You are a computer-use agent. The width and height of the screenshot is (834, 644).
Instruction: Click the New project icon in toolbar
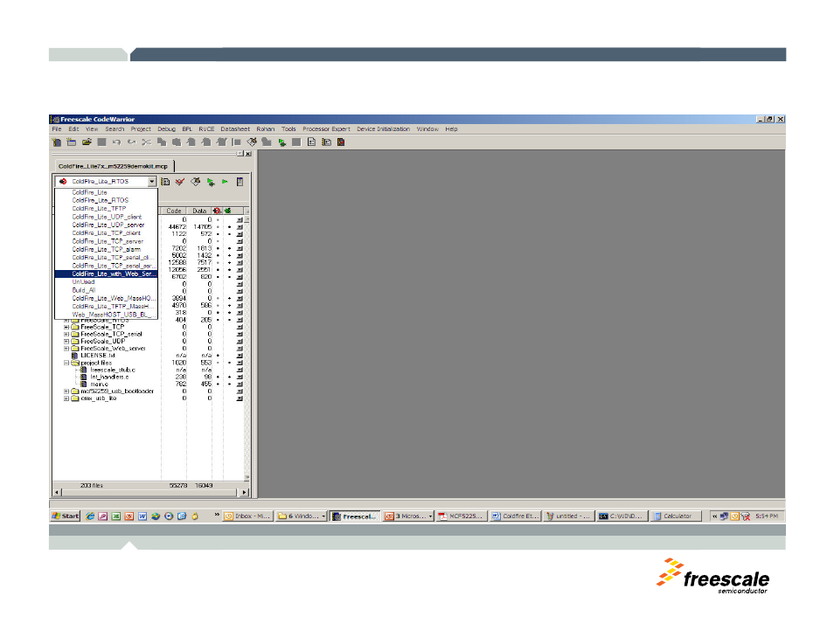(x=72, y=142)
